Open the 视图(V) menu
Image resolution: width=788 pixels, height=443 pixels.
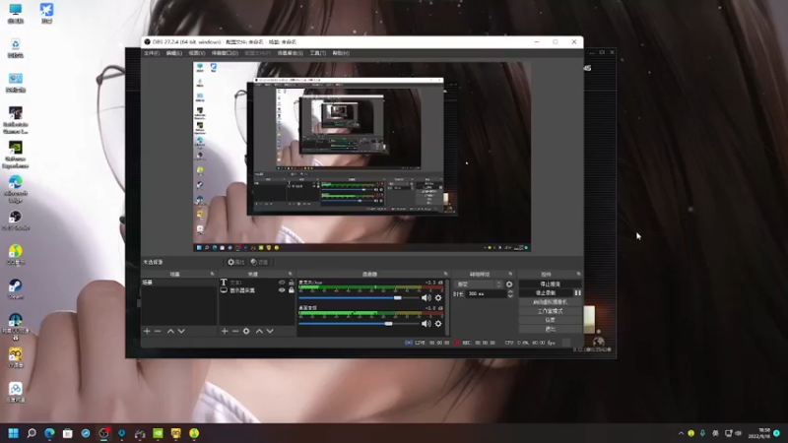196,53
